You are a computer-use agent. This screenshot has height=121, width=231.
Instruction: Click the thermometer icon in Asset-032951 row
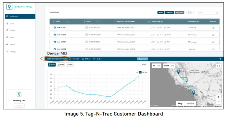tap(151, 28)
